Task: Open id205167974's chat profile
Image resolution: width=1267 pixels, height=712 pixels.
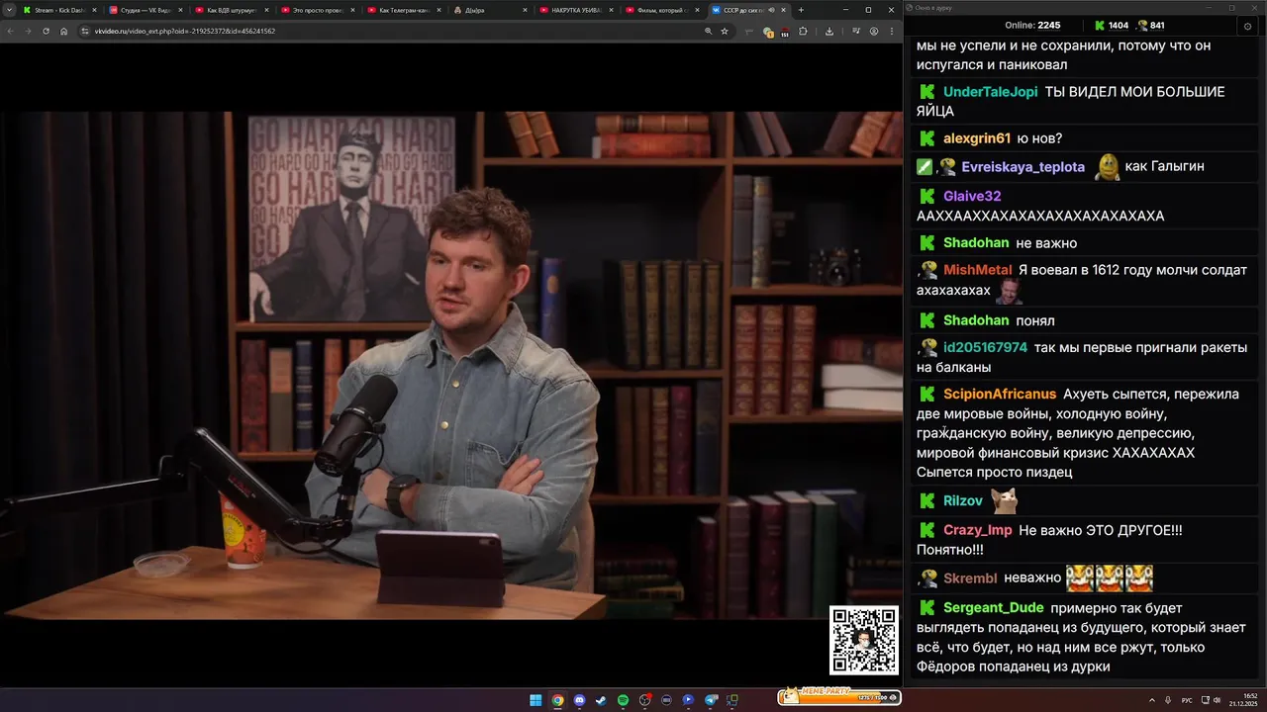Action: 985,348
